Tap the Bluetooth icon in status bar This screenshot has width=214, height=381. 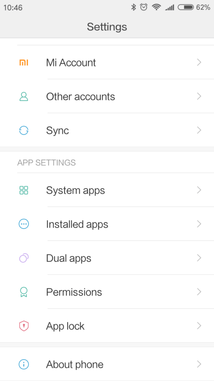tap(133, 7)
